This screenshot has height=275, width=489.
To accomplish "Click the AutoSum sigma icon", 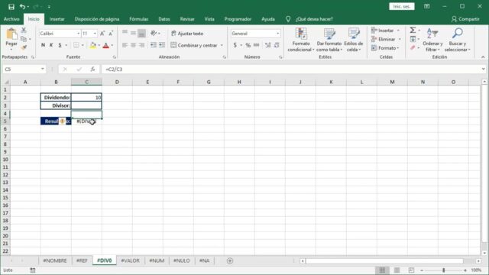I will point(413,31).
